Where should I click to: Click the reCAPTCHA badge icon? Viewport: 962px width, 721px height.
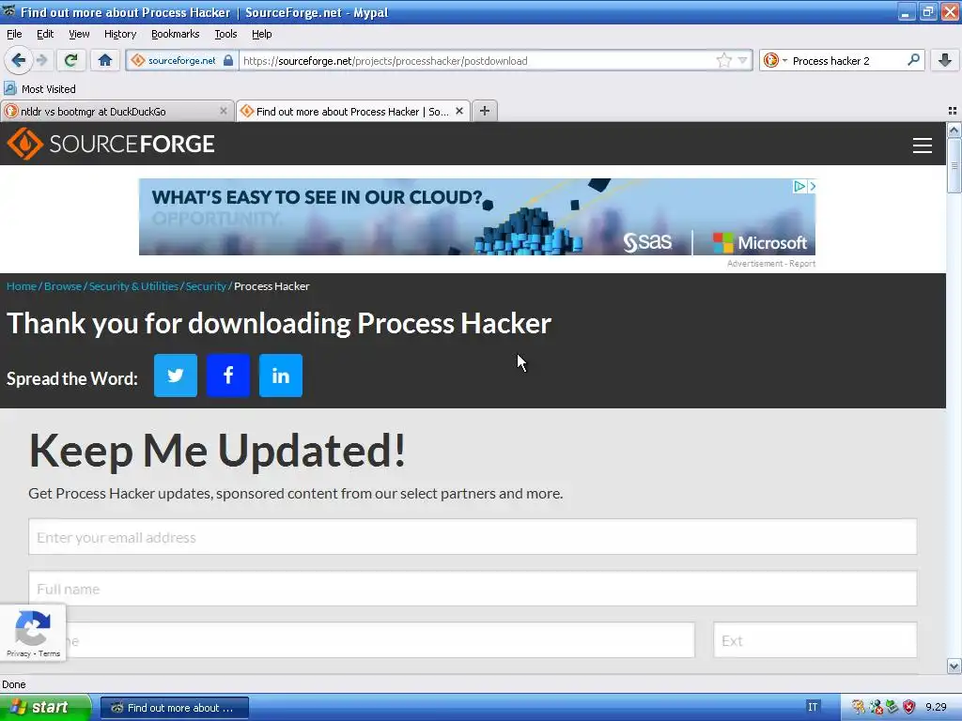(33, 628)
